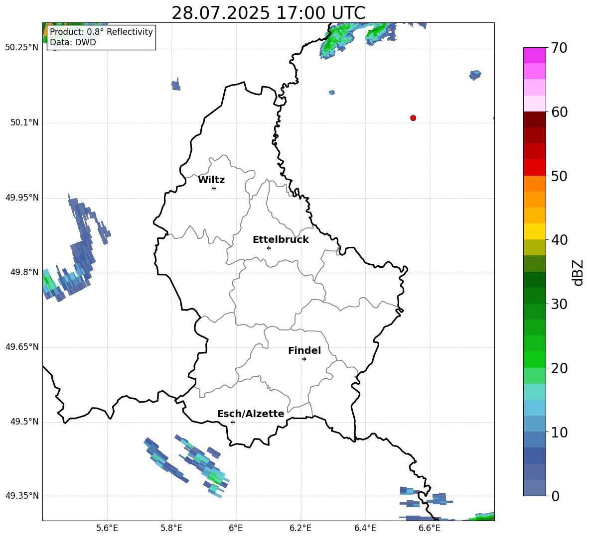Click the 60 value on the colorbar
This screenshot has height=538, width=590.
point(559,112)
